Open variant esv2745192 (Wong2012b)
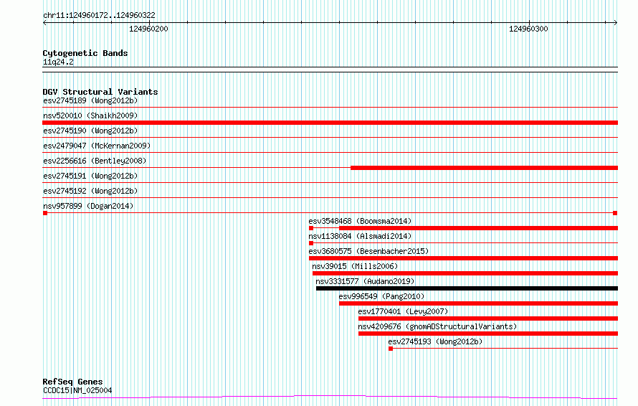Screen dimensions: 638x406 click(x=90, y=191)
